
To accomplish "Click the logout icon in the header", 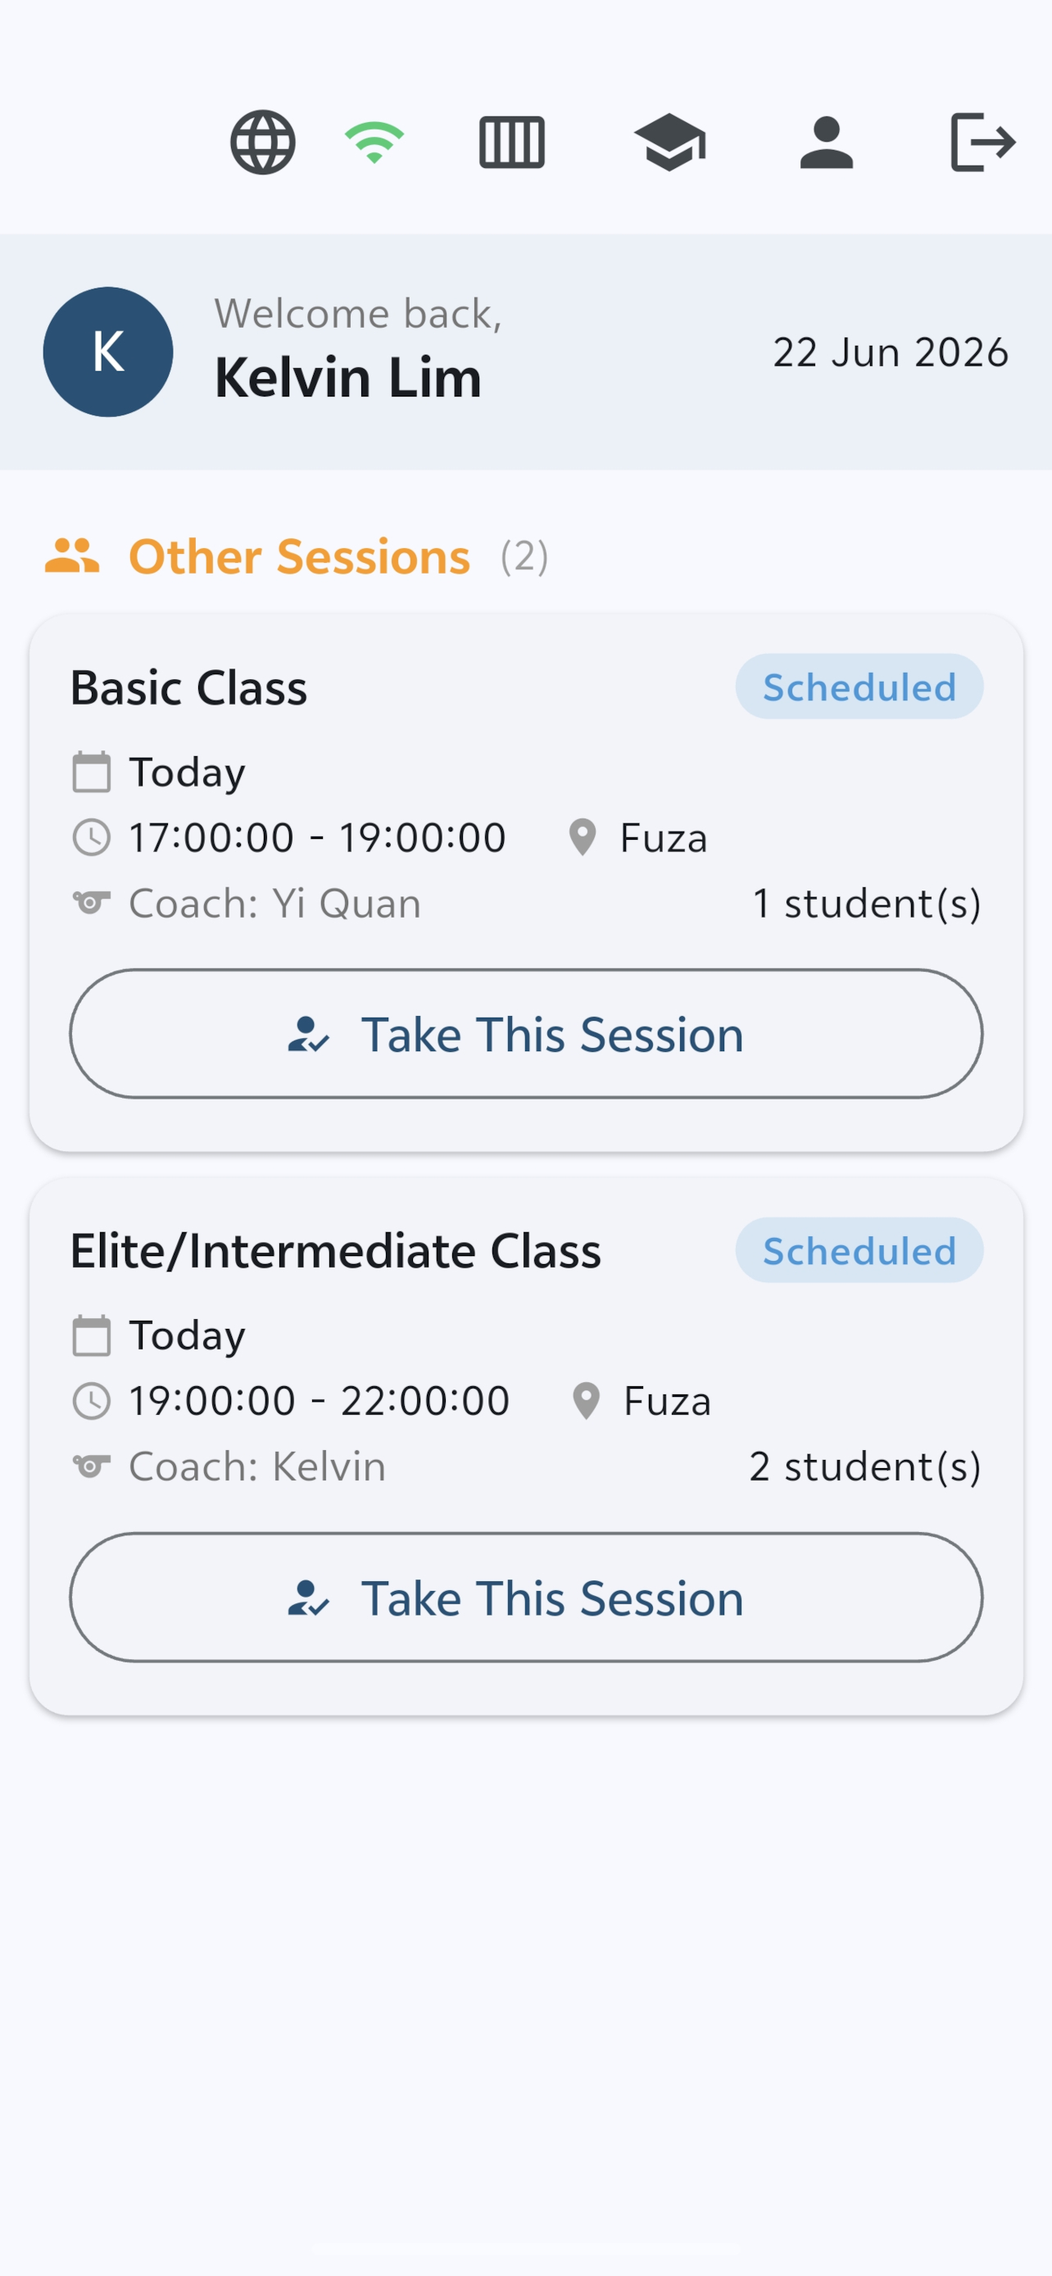I will [983, 143].
